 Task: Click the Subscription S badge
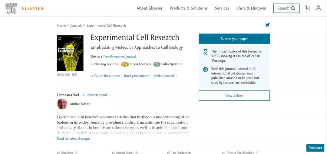[x=157, y=64]
